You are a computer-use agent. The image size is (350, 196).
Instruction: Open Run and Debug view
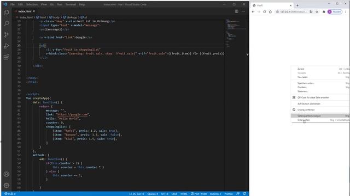coord(7,46)
